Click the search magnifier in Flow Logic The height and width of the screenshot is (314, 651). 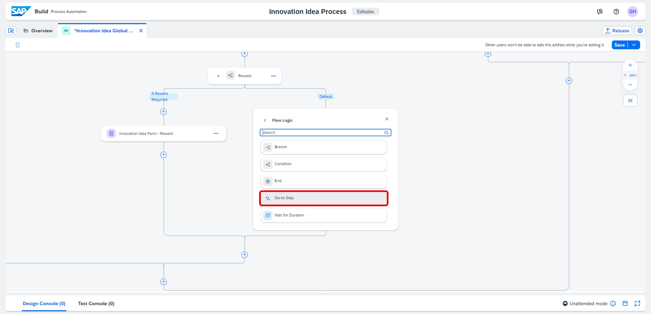click(387, 133)
